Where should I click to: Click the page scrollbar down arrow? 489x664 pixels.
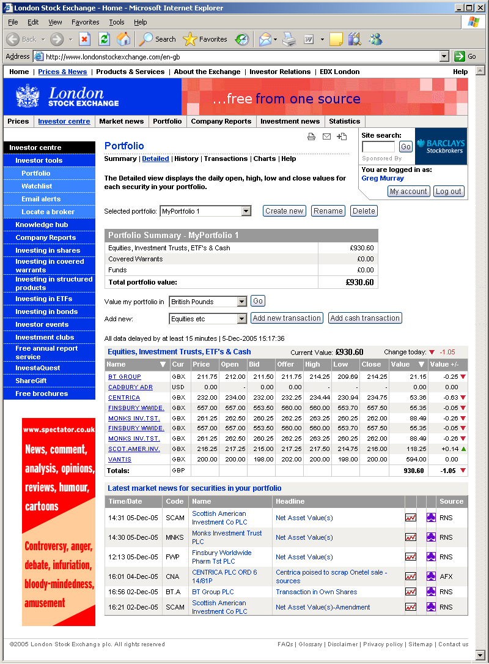click(480, 655)
